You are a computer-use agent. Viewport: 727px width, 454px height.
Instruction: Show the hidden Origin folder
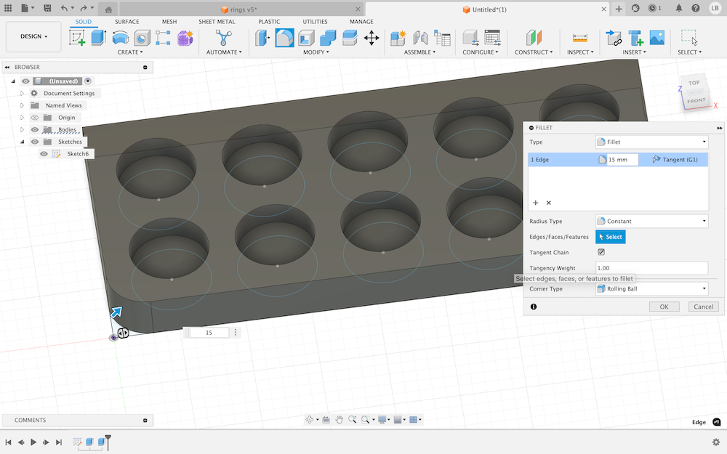[35, 118]
